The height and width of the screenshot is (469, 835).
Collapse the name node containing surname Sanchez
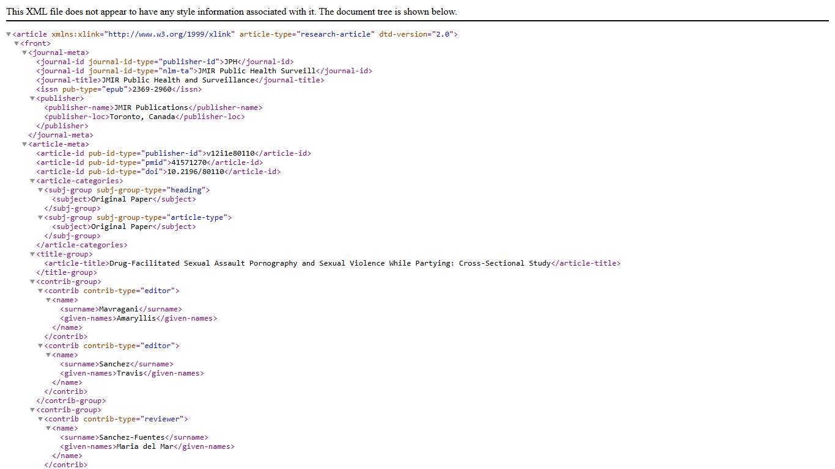48,355
